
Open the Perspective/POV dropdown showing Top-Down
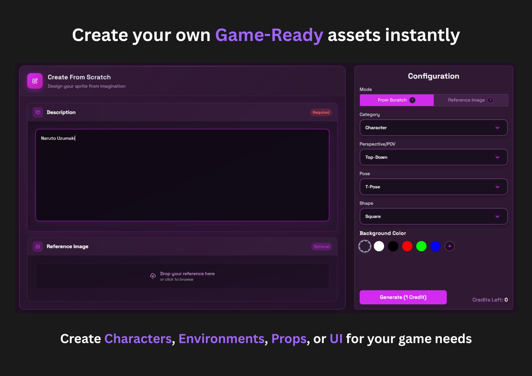point(433,157)
